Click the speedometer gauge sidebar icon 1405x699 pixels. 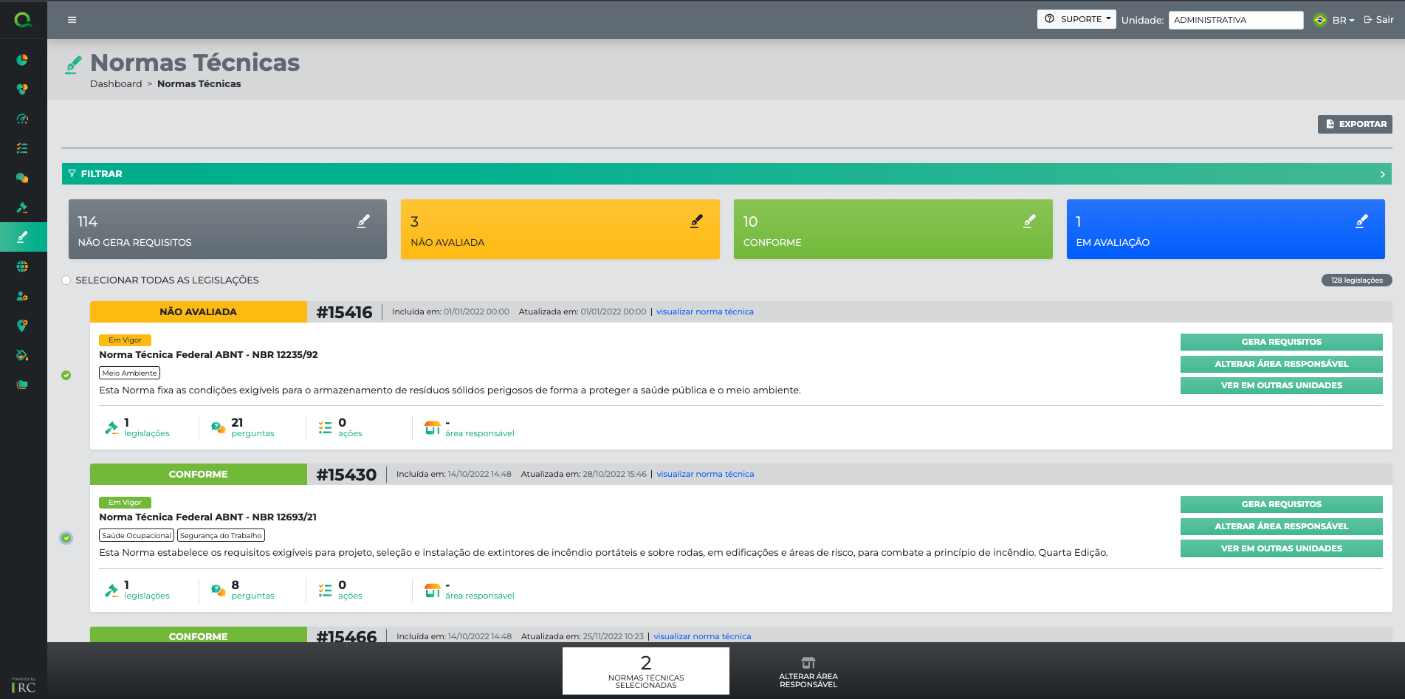click(22, 119)
